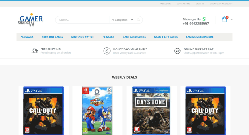Expand the cart dropdown arrow
The height and width of the screenshot is (135, 249).
[x=231, y=20]
